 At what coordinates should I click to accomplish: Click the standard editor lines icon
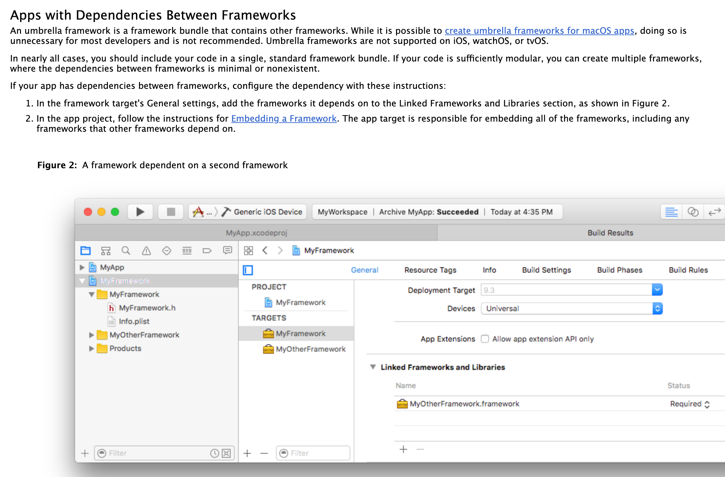pos(671,212)
